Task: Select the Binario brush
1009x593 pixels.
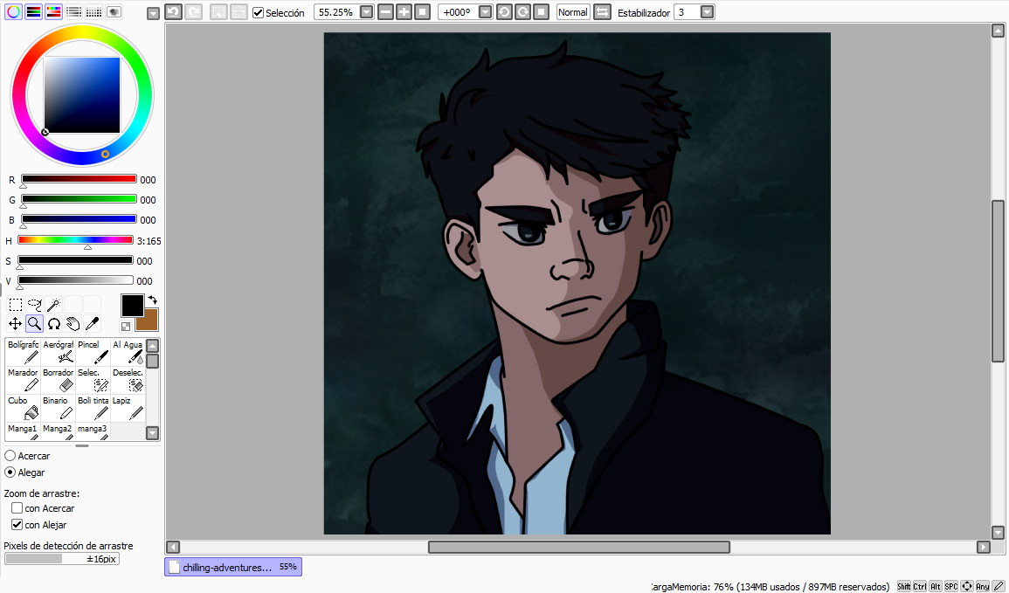Action: pos(58,408)
